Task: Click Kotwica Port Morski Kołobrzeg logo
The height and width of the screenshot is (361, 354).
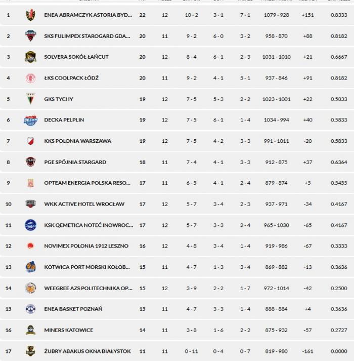Action: click(x=30, y=267)
